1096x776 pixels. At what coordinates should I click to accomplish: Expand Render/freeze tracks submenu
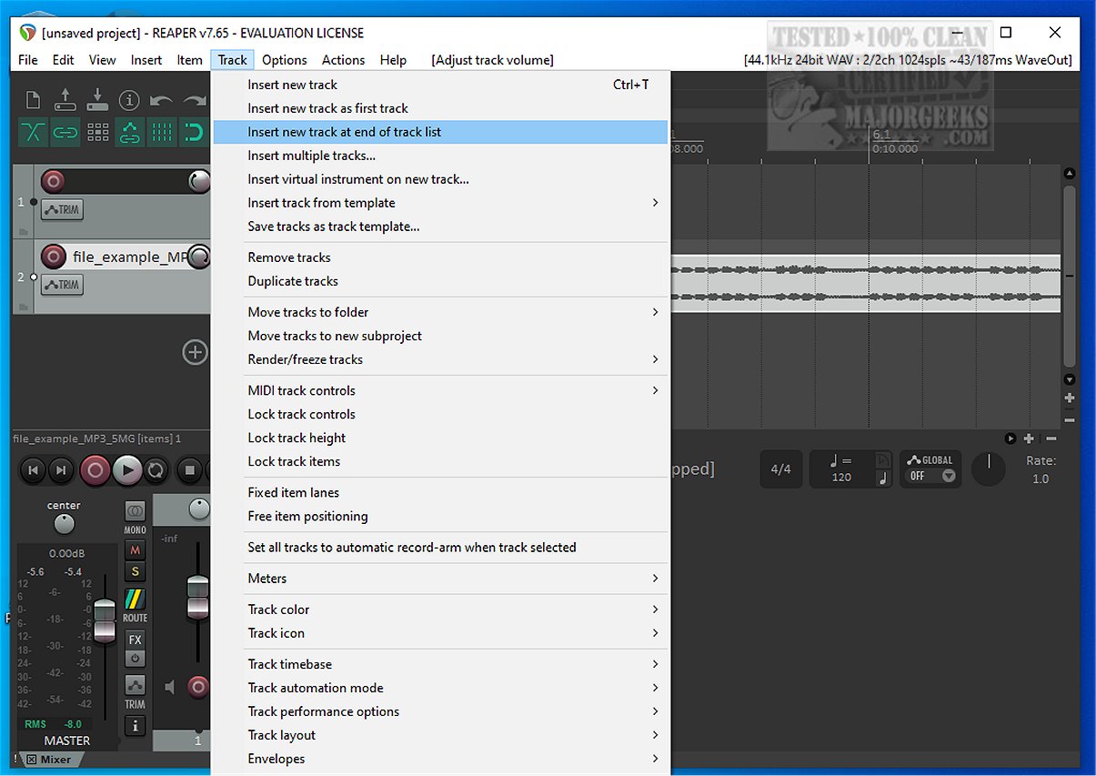click(x=440, y=359)
